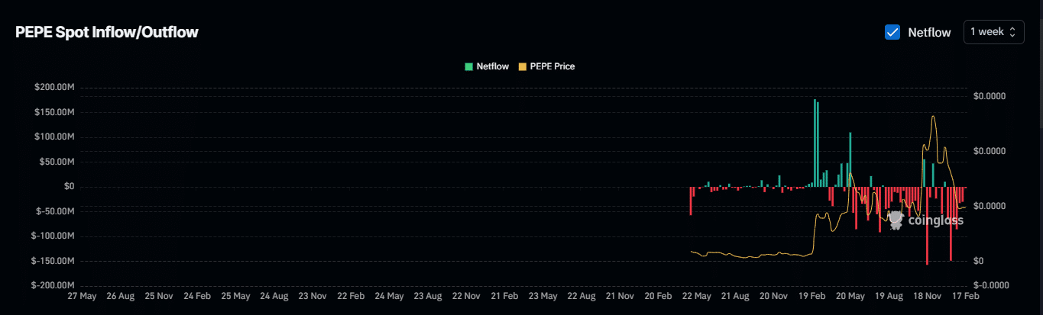
Task: Click the 27 May leftmost date label
Action: click(82, 295)
